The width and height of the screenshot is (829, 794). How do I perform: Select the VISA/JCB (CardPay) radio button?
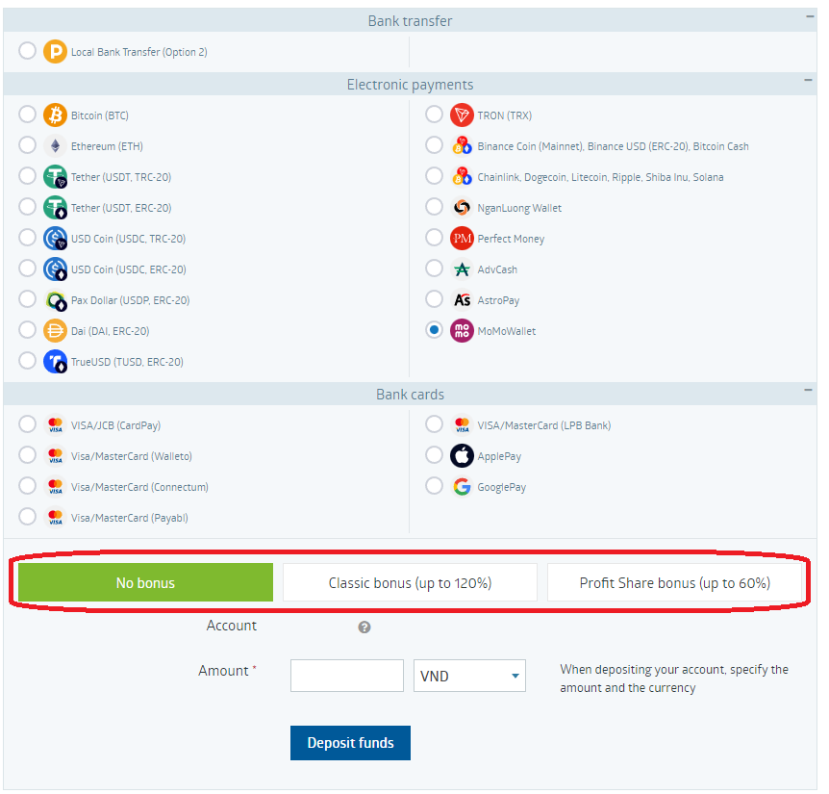click(27, 423)
